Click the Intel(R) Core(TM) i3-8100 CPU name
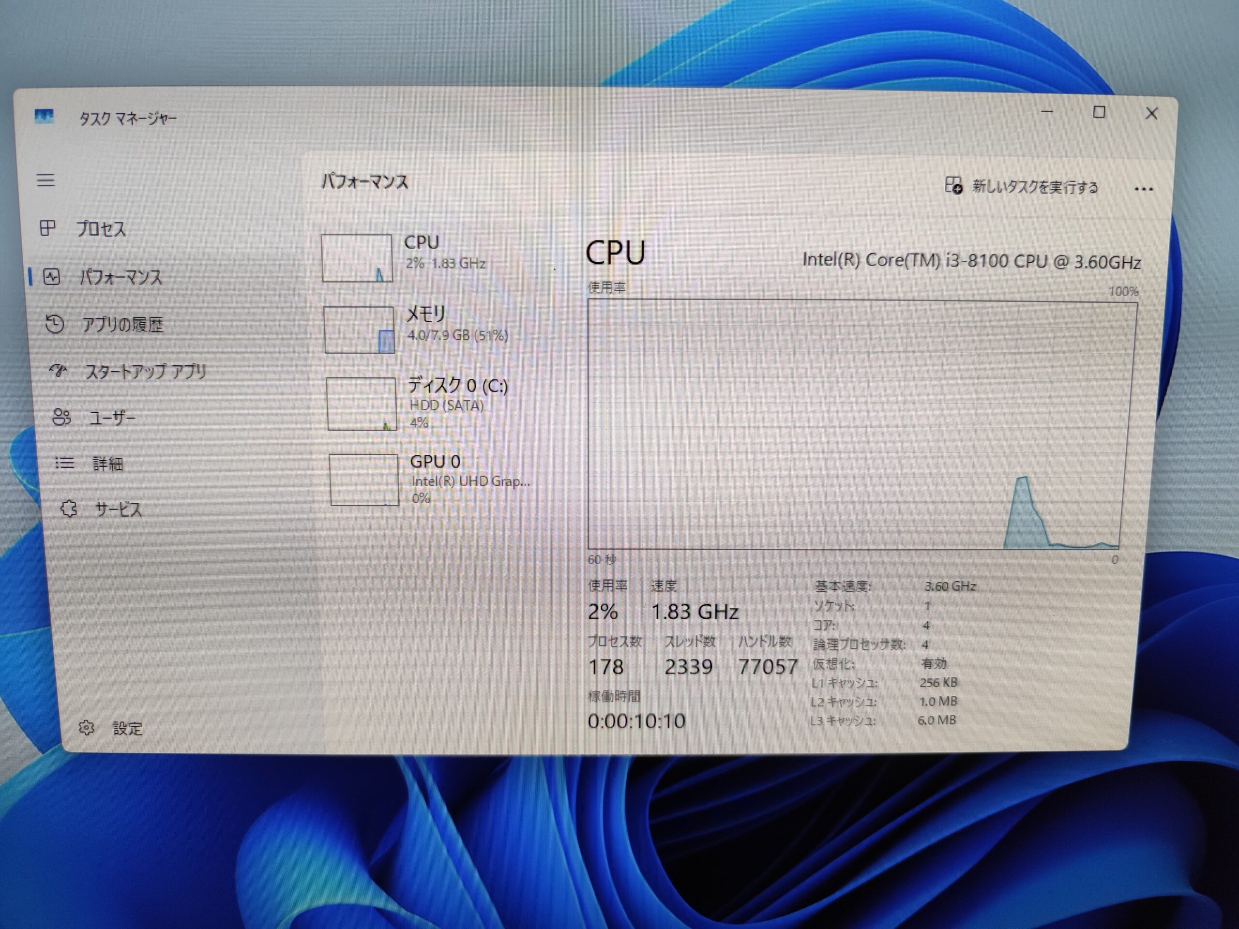The width and height of the screenshot is (1239, 929). (x=971, y=261)
